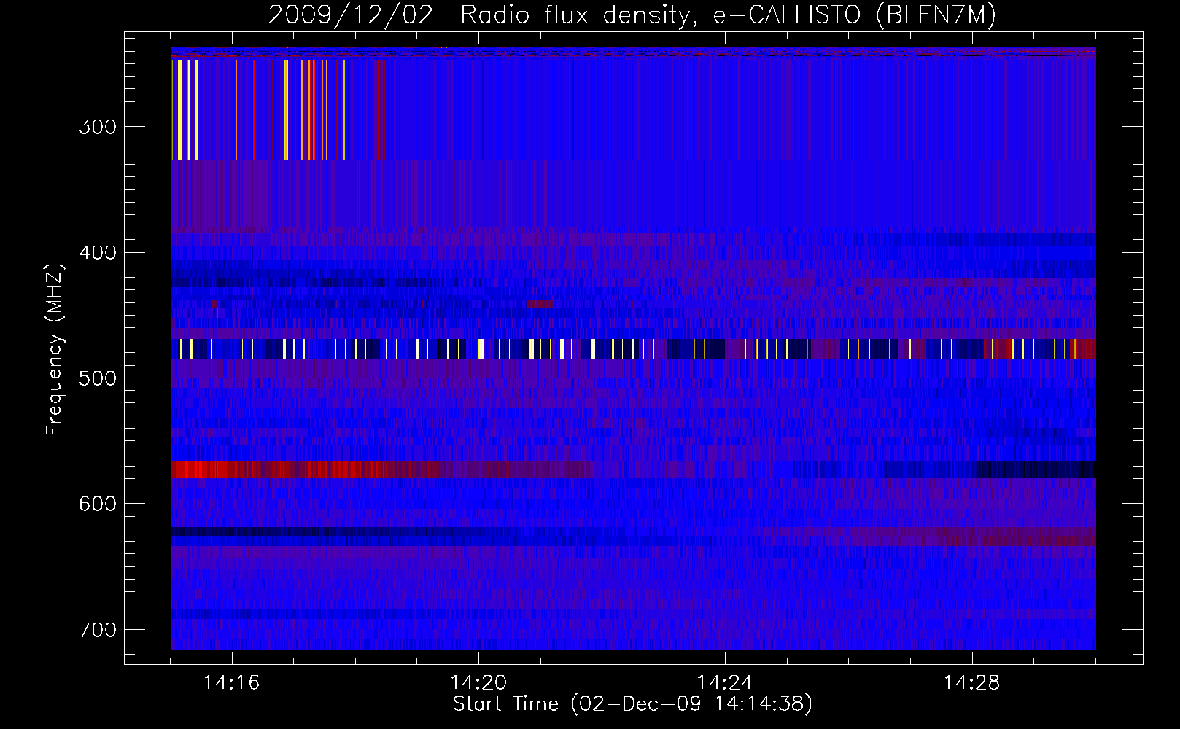
Task: Click the 14:16 time tick label
Action: [231, 683]
